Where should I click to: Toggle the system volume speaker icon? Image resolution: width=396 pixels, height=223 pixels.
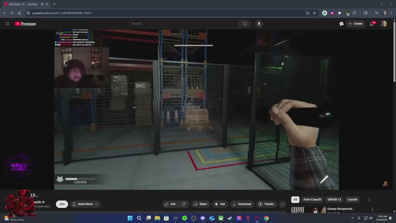tap(371, 218)
